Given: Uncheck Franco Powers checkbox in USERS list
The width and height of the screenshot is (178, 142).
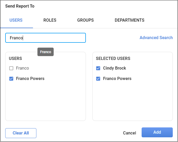Looking at the screenshot, I should pos(11,79).
